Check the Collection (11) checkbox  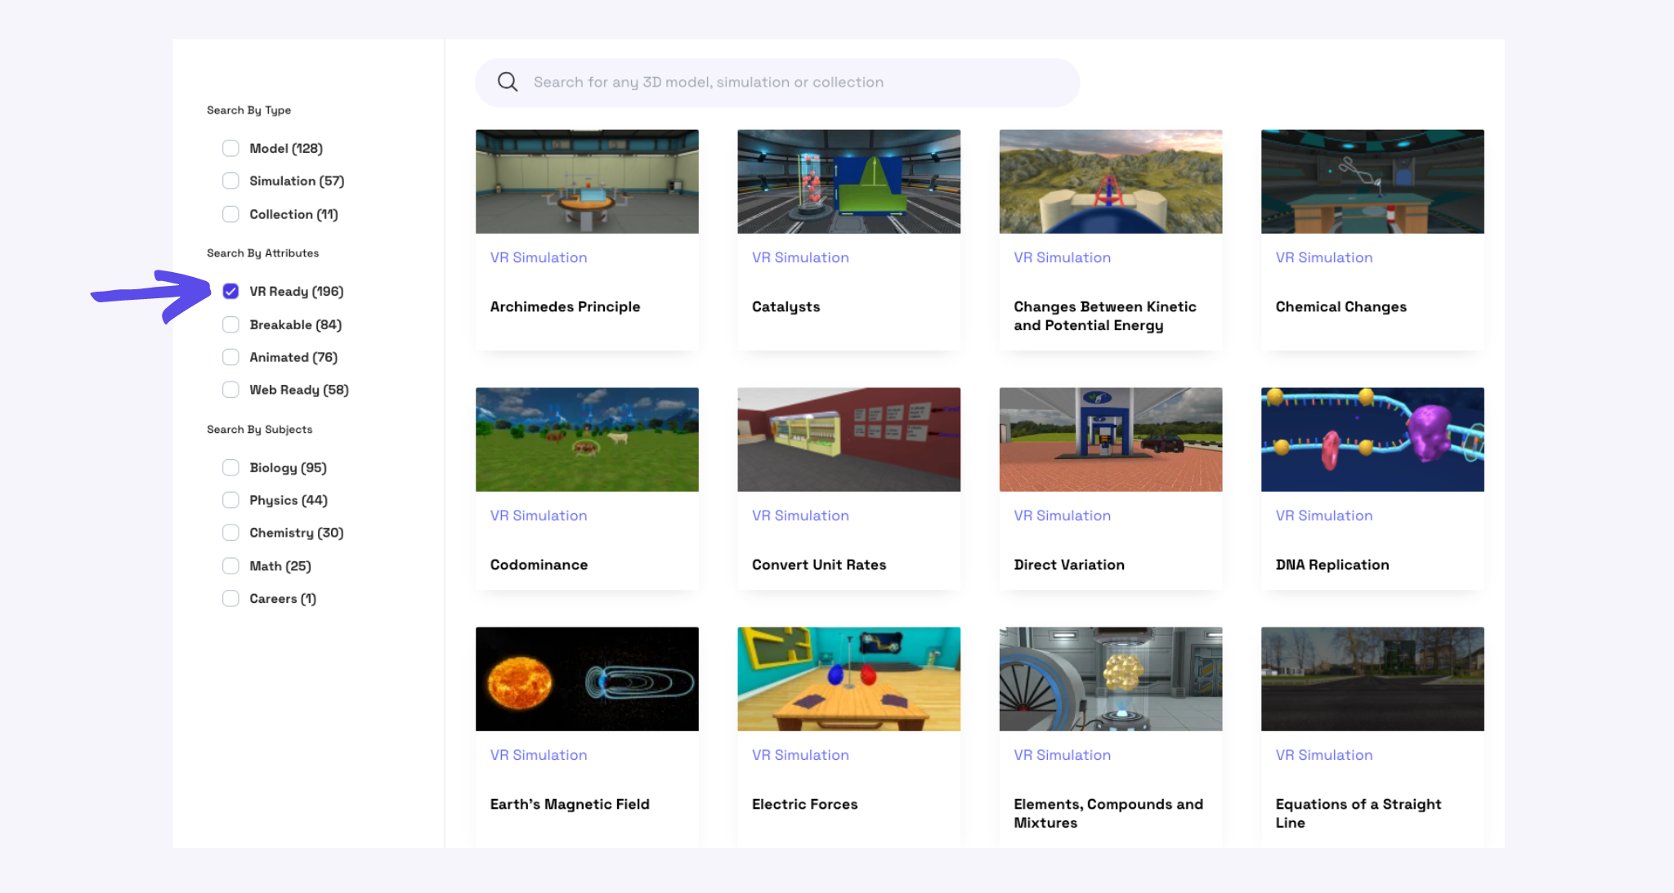[x=231, y=214]
